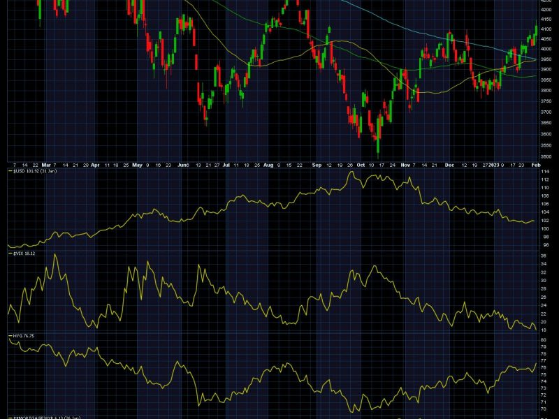559x419 pixels.
Task: Choose the 28 value on VIX scale
Action: pyautogui.click(x=544, y=289)
